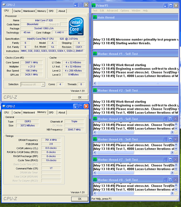Maximize the Worker thread #6 window

[170, 139]
